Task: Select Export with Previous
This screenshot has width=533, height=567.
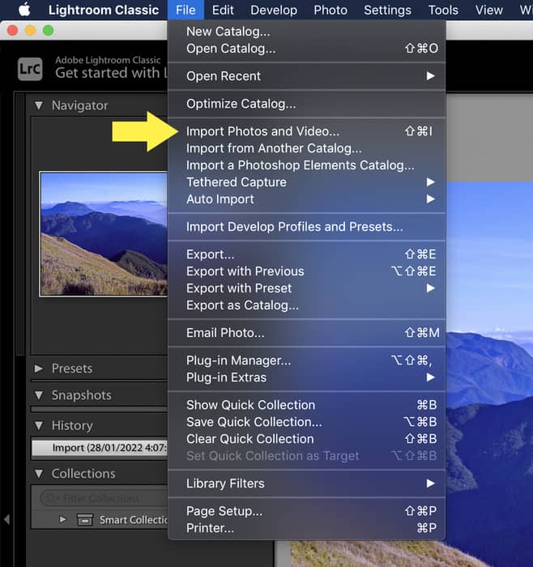Action: click(307, 271)
